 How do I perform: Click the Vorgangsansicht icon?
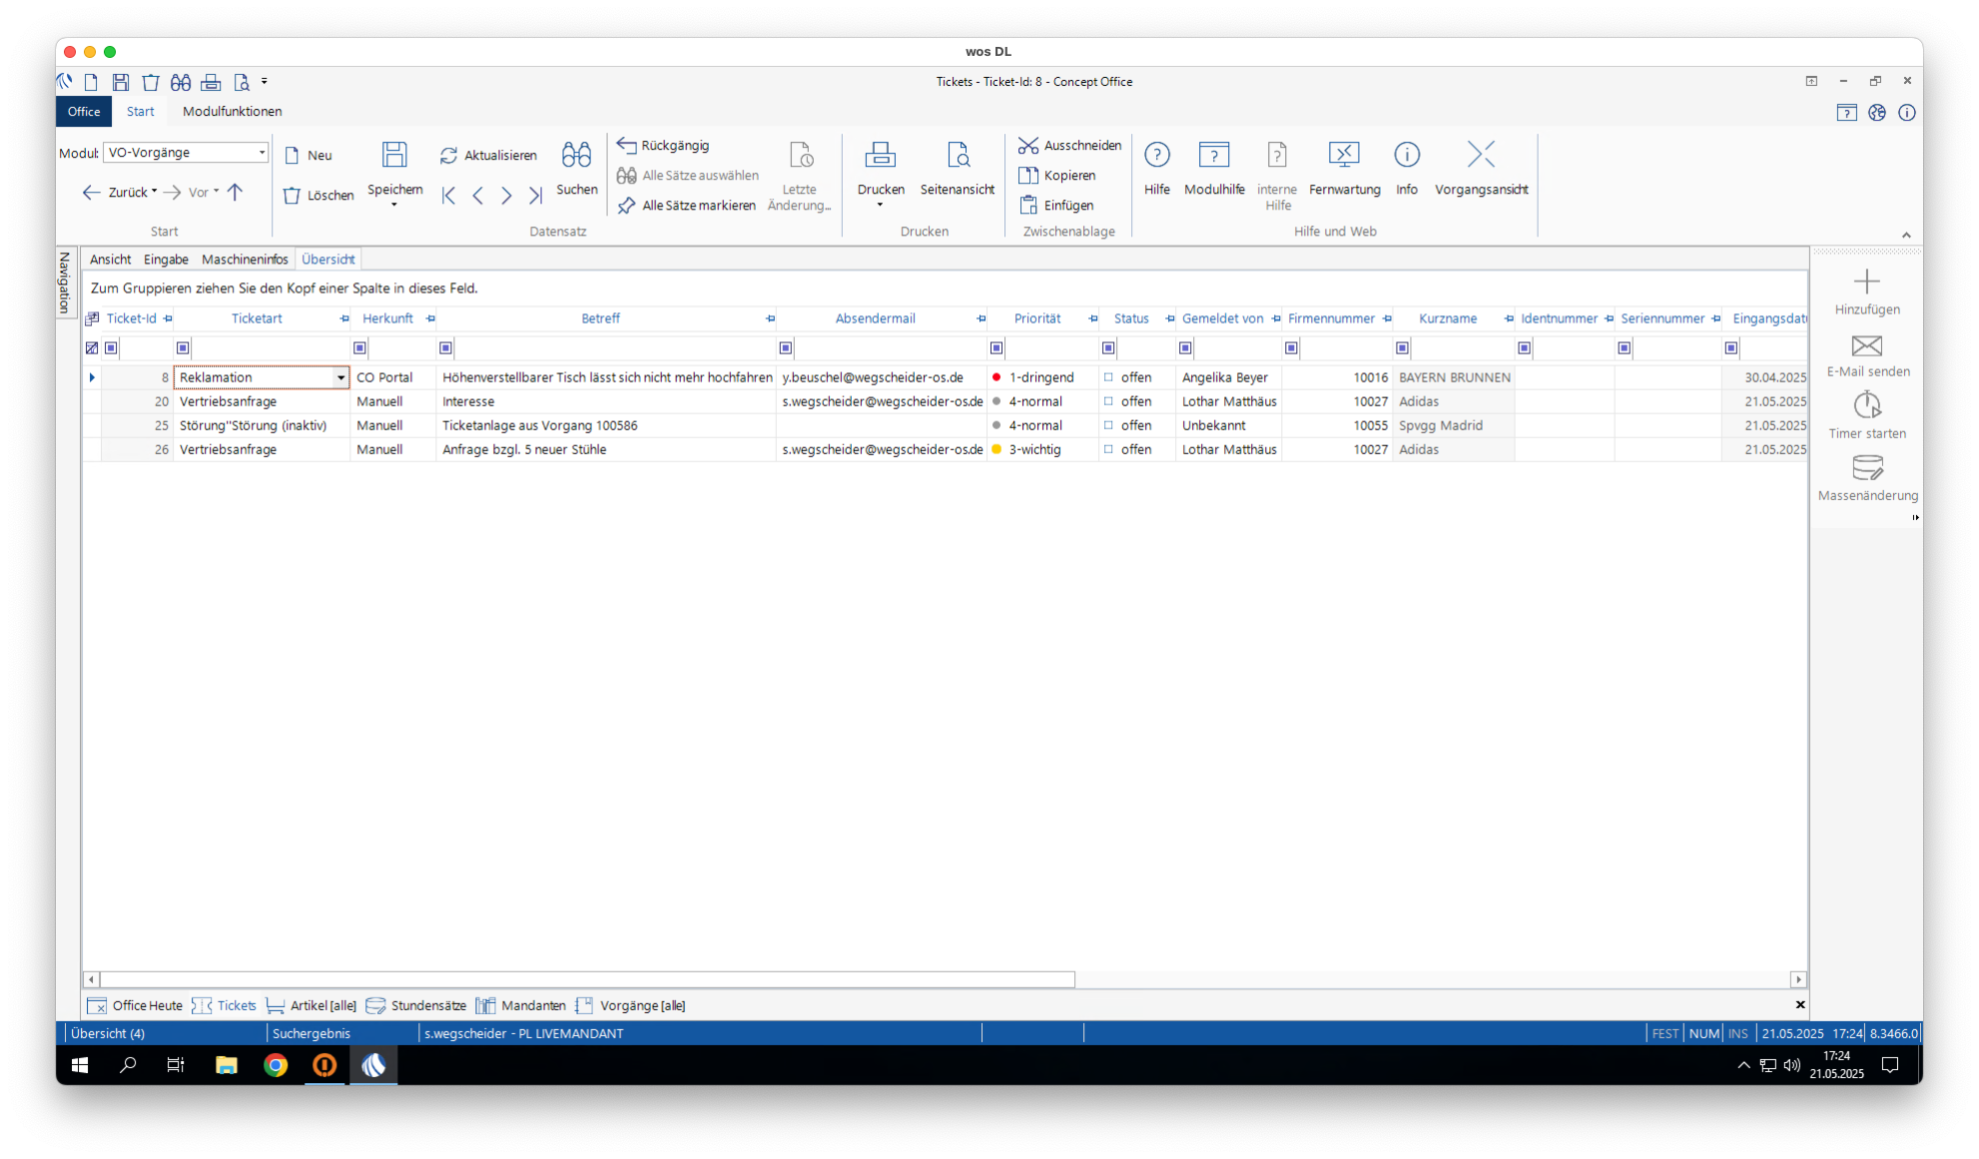[1480, 155]
